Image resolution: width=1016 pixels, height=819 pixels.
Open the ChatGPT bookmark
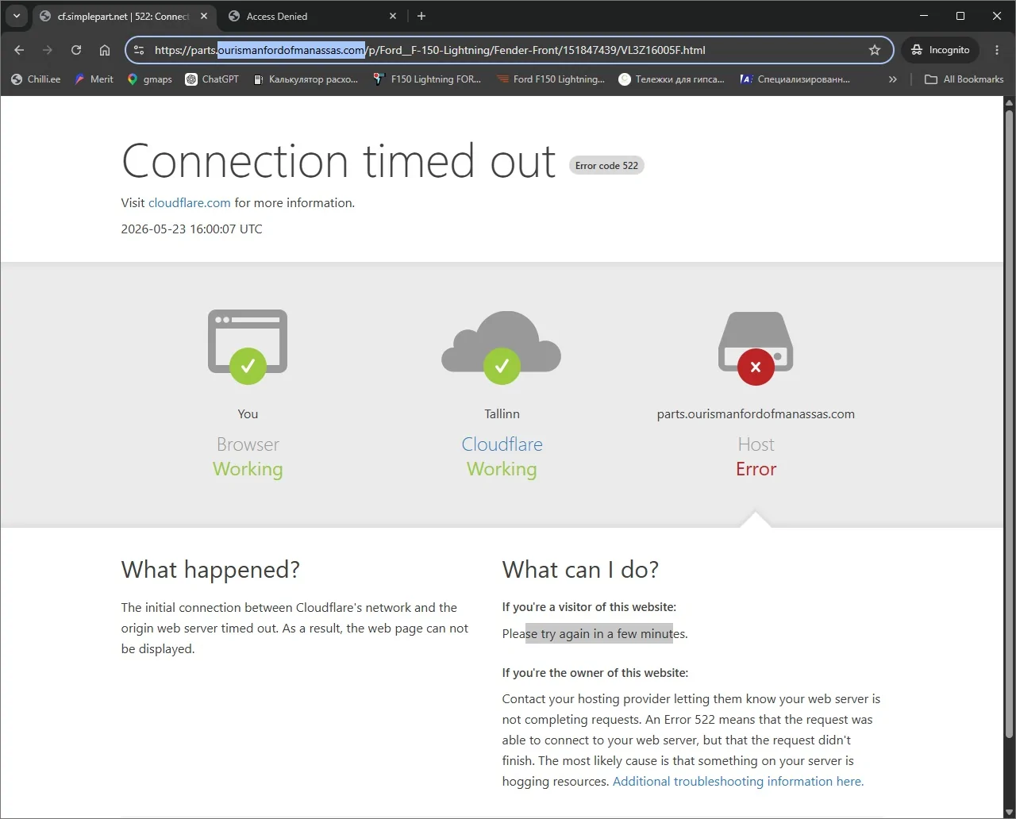[x=212, y=79]
